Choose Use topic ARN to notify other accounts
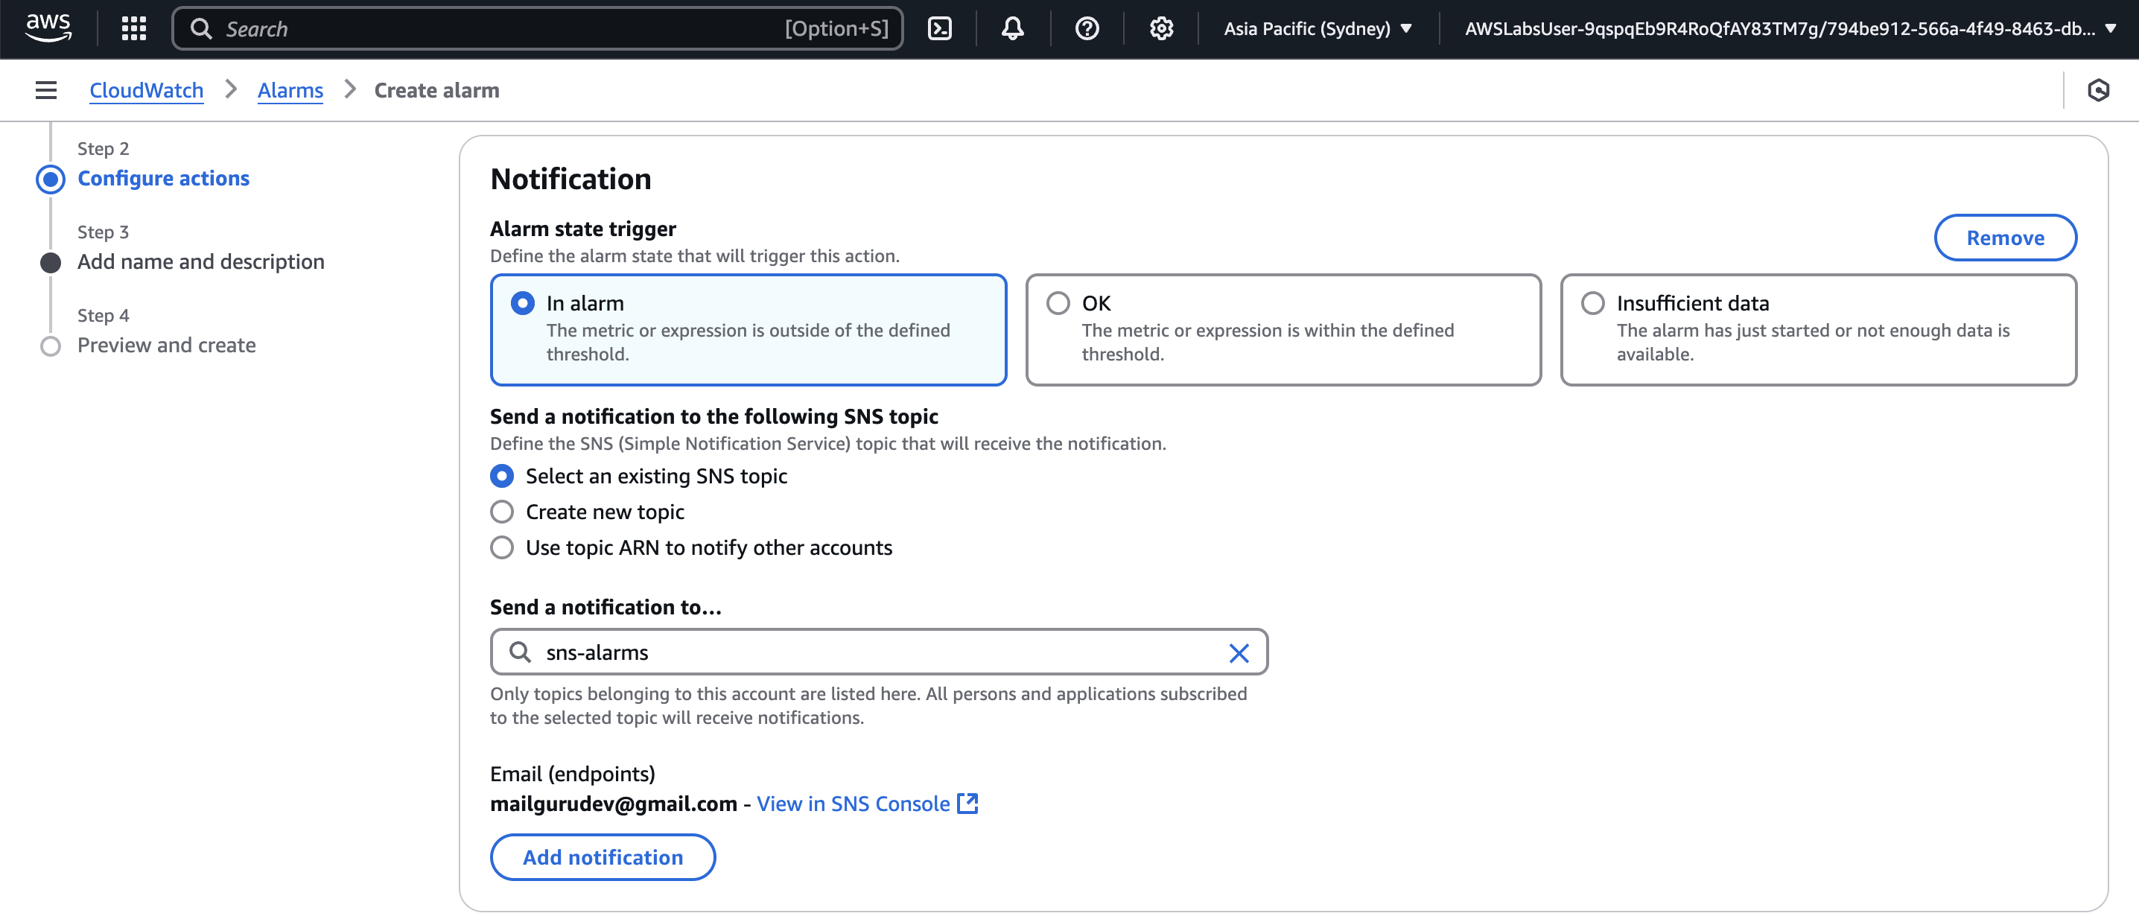Viewport: 2139px width, 922px height. [x=501, y=547]
